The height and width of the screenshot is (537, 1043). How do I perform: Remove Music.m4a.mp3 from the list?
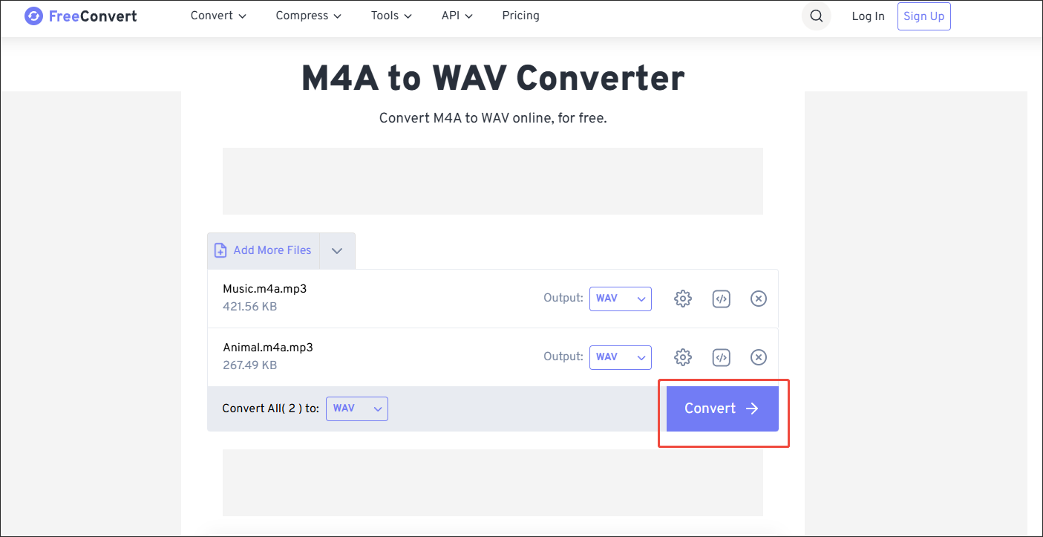tap(758, 298)
